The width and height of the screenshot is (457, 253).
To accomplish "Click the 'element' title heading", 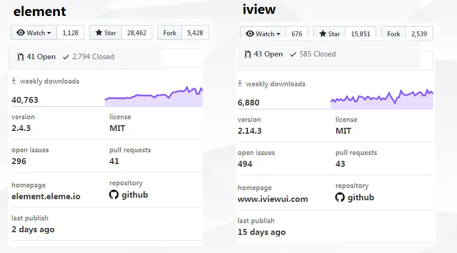I will 40,11.
